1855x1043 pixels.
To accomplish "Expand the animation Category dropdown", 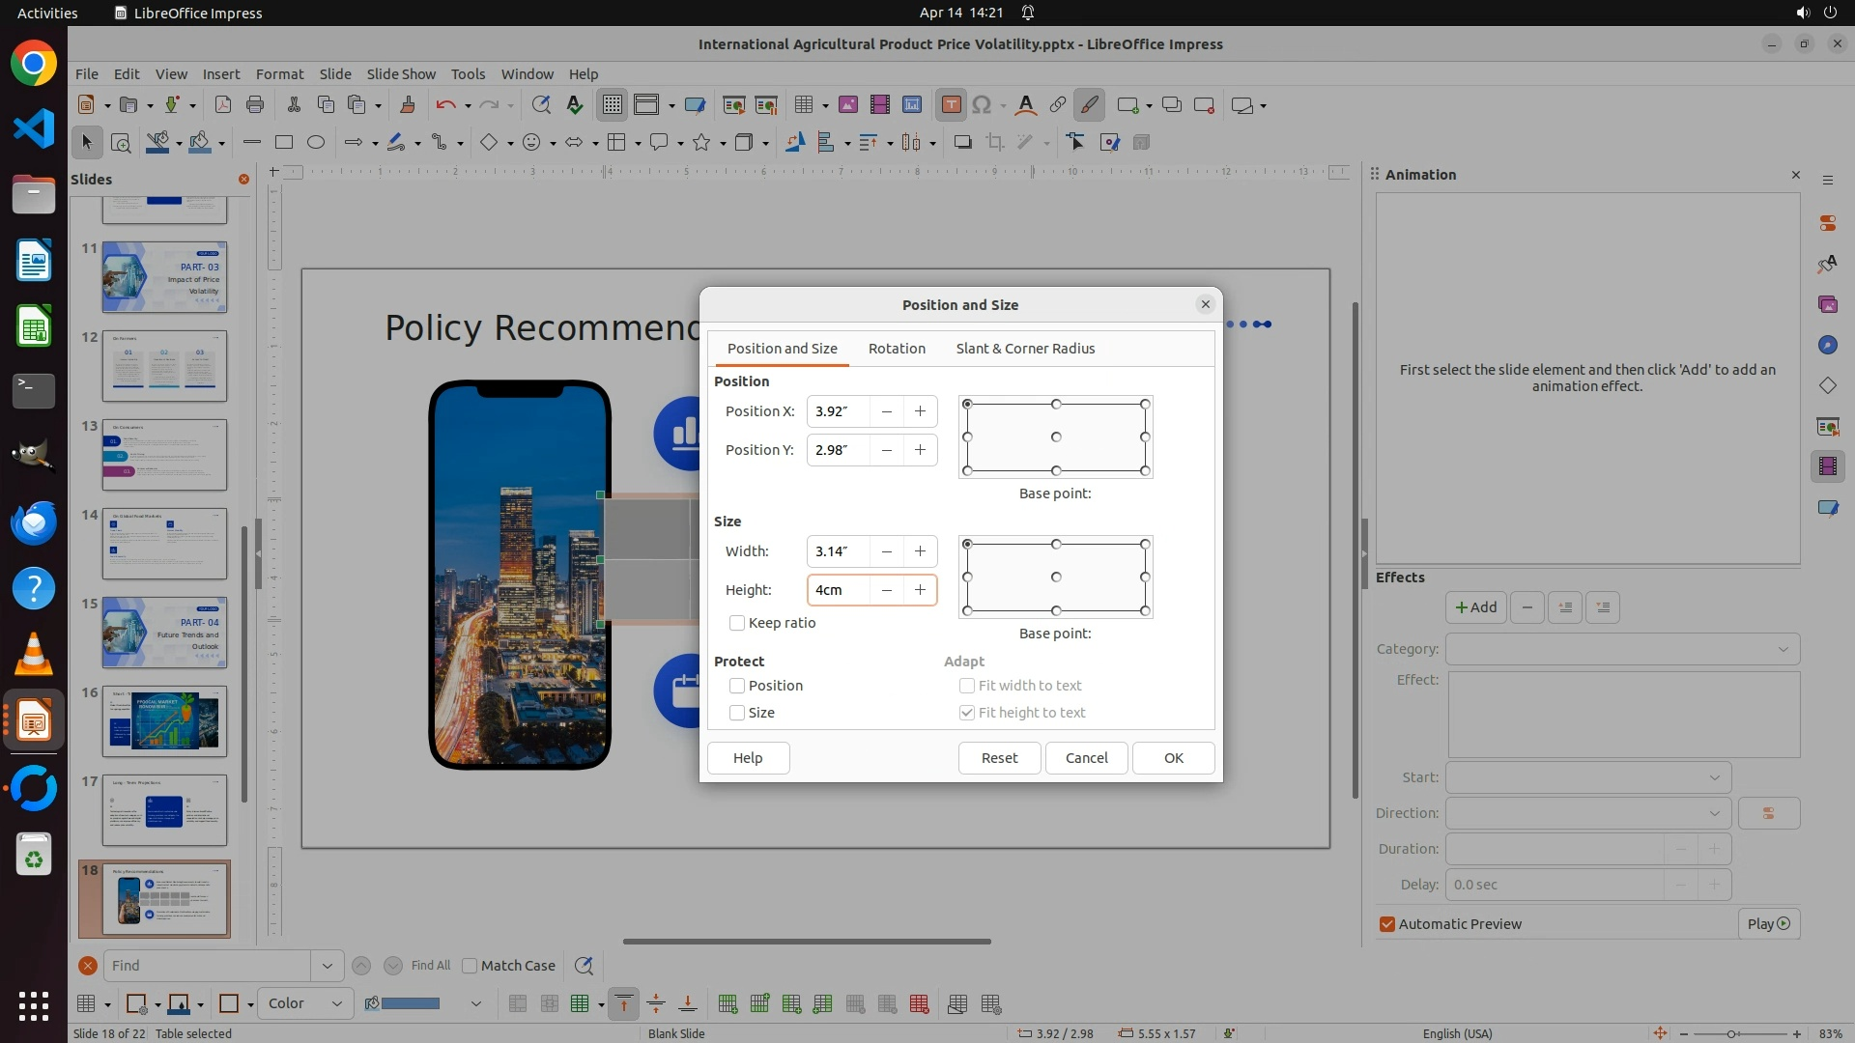I will click(x=1622, y=649).
